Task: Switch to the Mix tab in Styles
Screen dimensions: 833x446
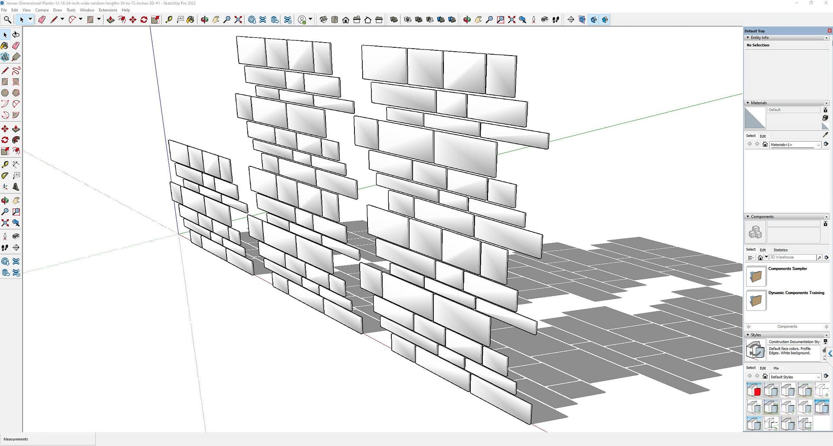Action: click(776, 368)
